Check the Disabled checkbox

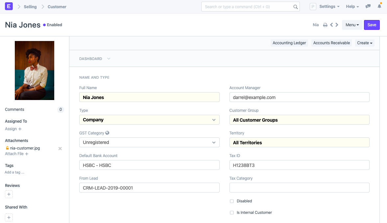point(232,201)
